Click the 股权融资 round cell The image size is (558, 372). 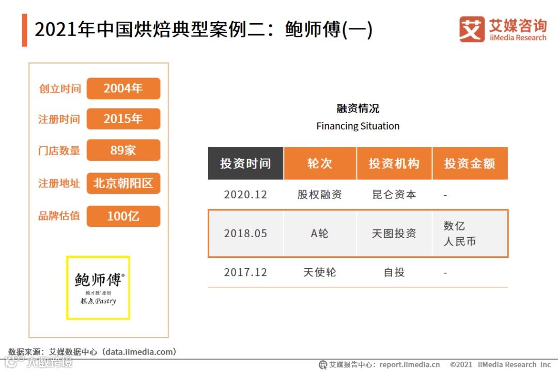coord(320,195)
